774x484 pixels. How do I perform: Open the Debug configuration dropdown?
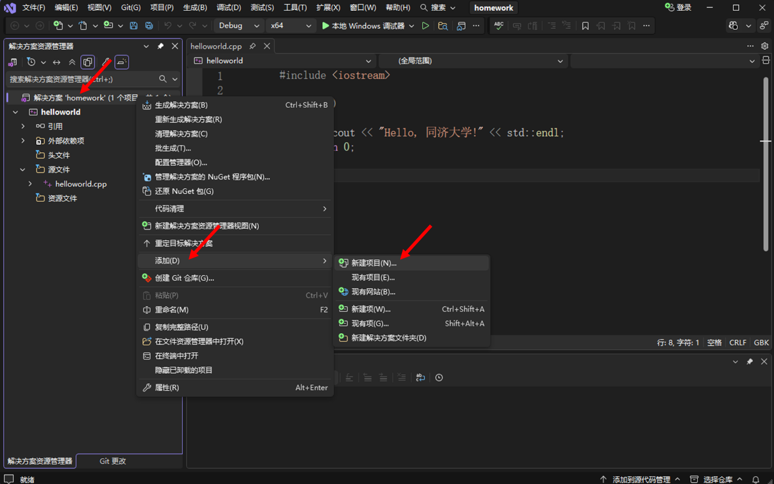(x=239, y=26)
